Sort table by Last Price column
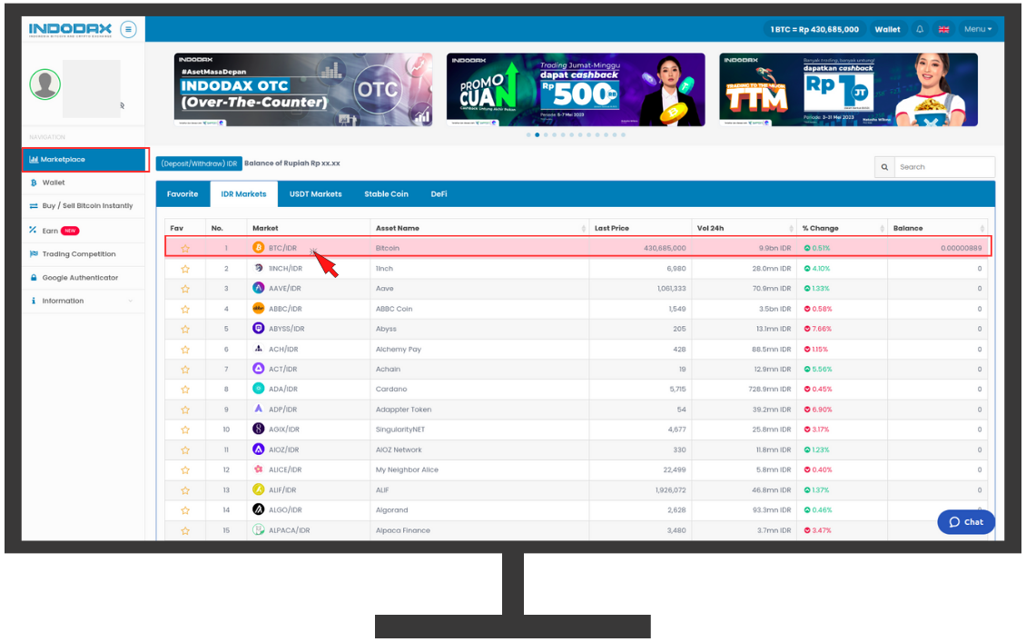Viewport: 1026px width, 642px height. pyautogui.click(x=640, y=228)
